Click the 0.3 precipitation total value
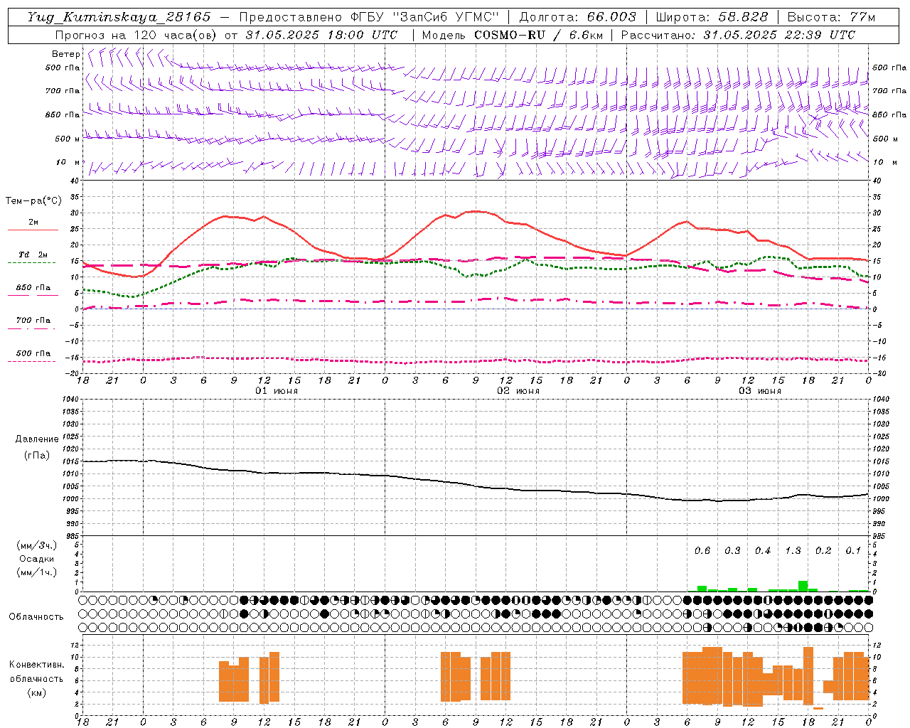910x728 pixels. 732,550
